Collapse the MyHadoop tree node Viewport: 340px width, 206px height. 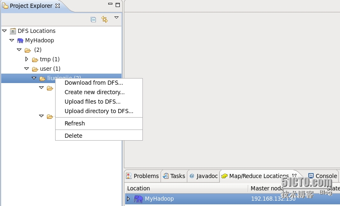point(12,40)
